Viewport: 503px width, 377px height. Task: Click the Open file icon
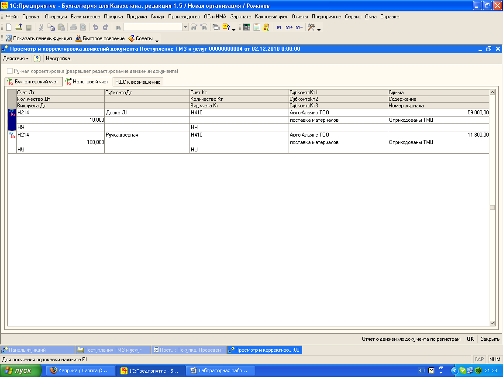19,27
